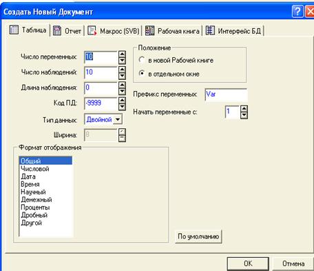Increase Число наблюдений with up arrow
The image size is (314, 271).
pos(122,70)
